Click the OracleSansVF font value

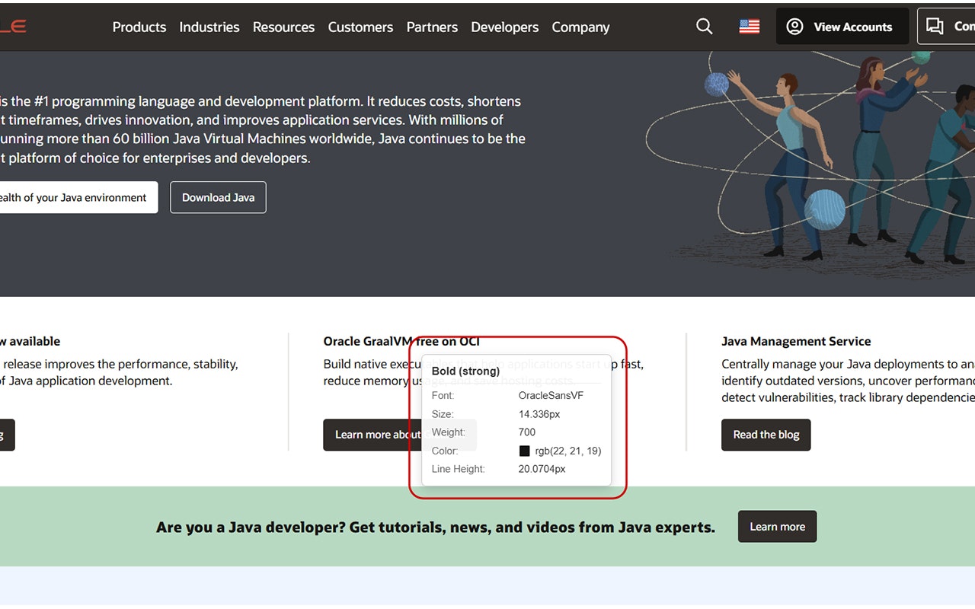click(551, 396)
